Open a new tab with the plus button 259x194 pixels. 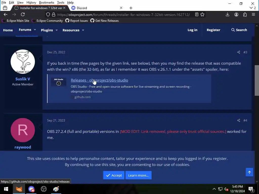coord(131,8)
